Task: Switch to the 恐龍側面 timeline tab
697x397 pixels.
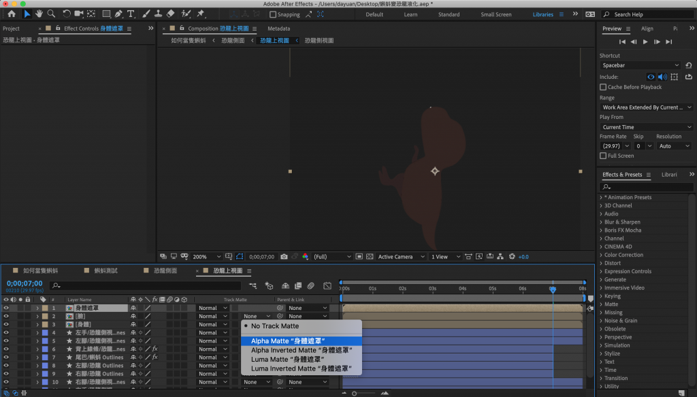Action: point(165,271)
